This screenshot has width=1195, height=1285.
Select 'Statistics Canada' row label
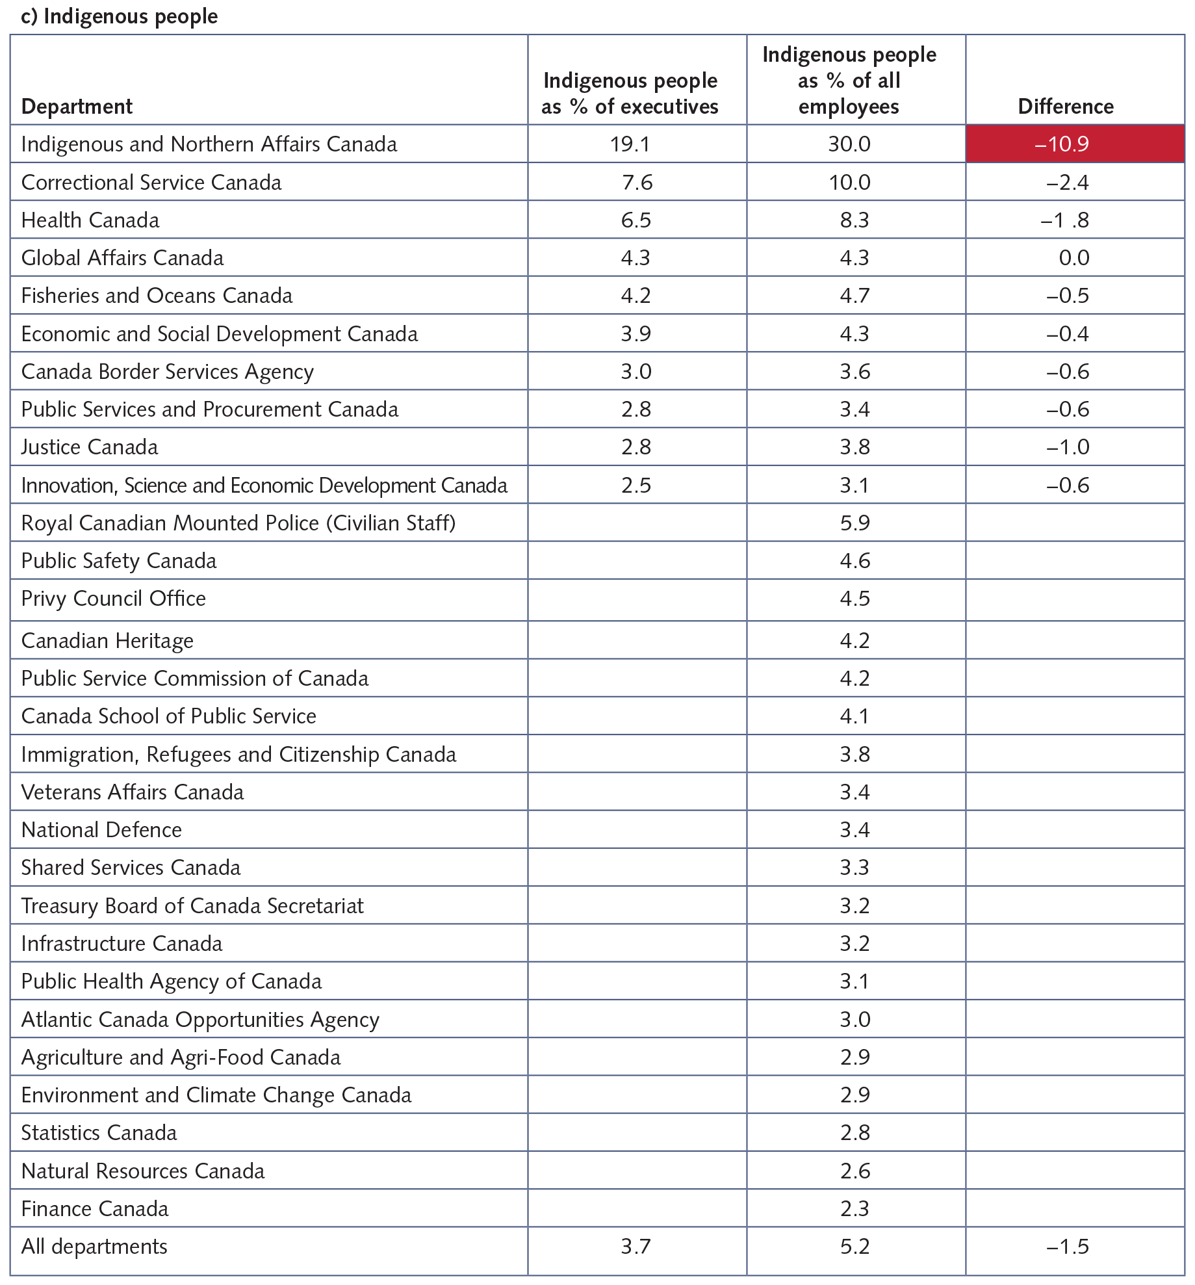[99, 1132]
